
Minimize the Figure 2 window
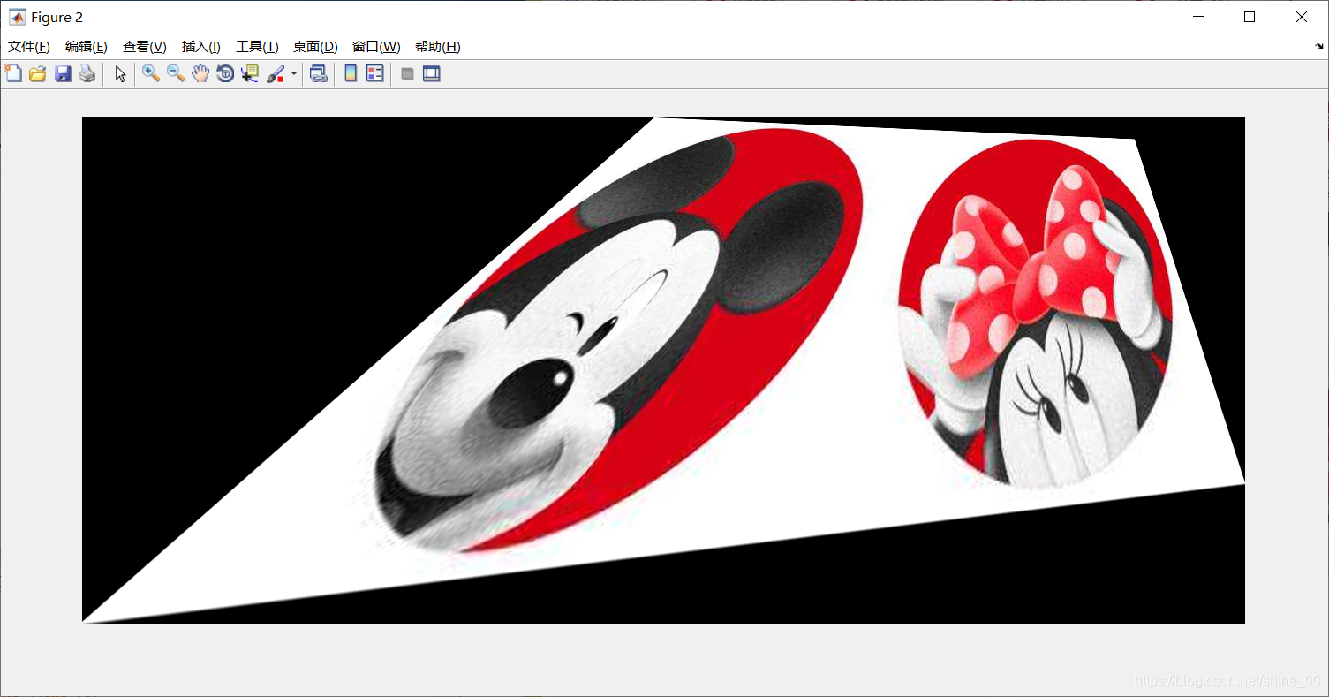1198,17
